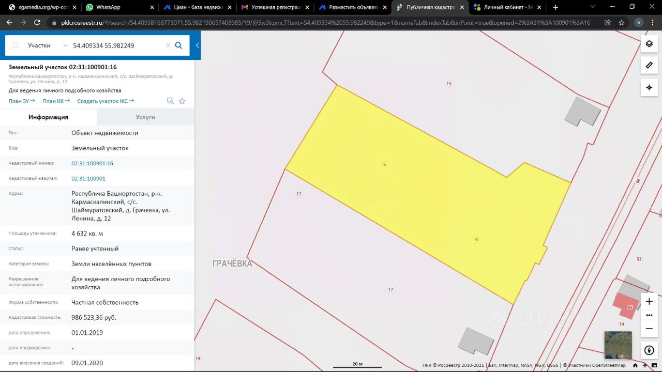The width and height of the screenshot is (662, 372).
Task: Add parcel to favorites with star icon
Action: tap(182, 101)
